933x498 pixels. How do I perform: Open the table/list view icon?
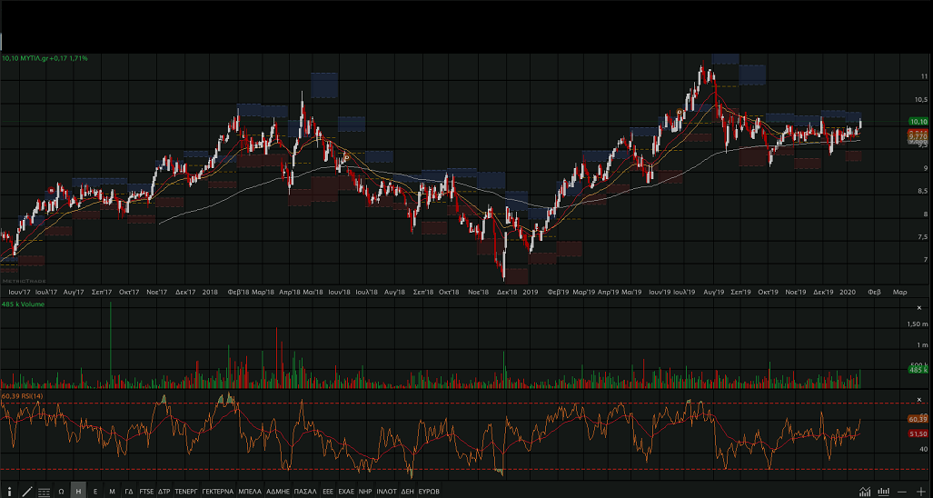point(44,491)
